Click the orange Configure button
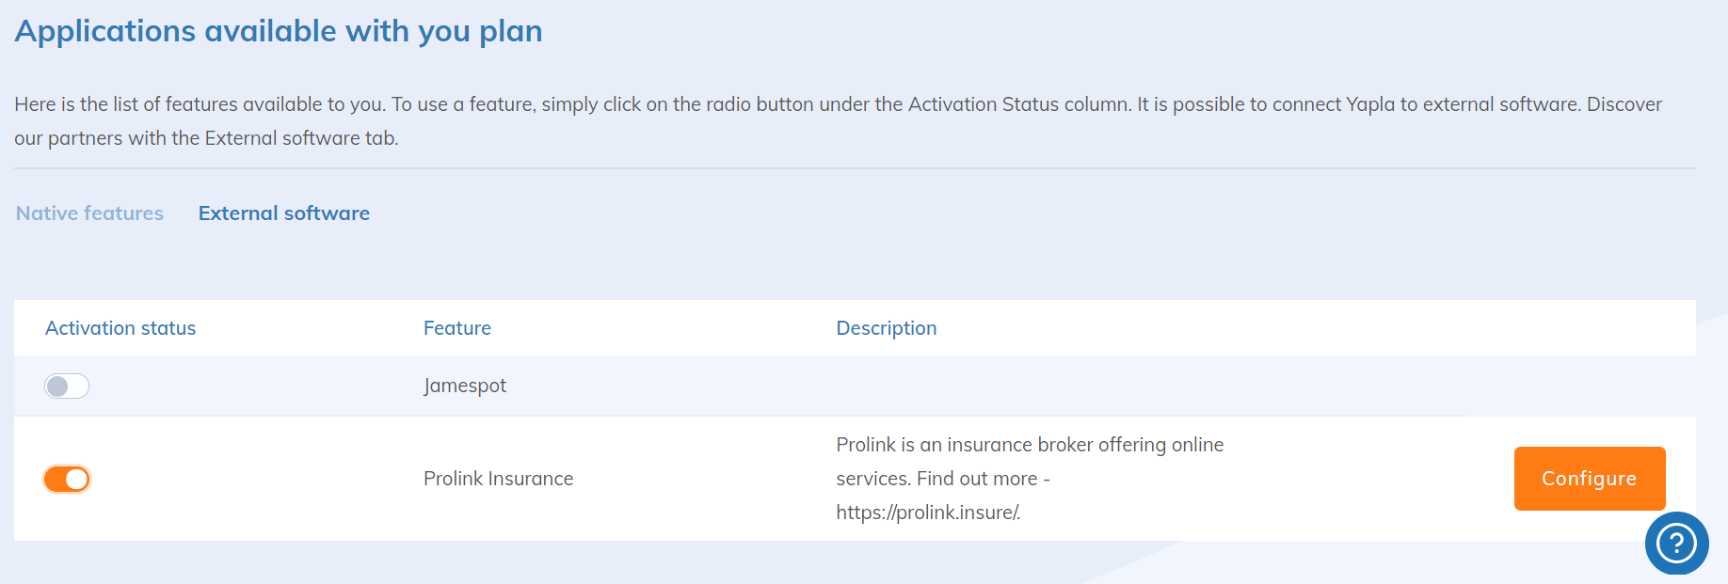 point(1589,479)
